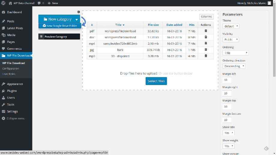Sort by File size column header

point(153,25)
